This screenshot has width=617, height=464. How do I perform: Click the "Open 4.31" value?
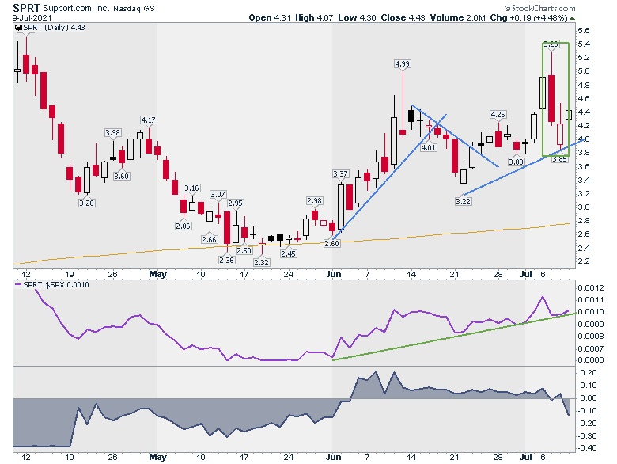pos(270,17)
